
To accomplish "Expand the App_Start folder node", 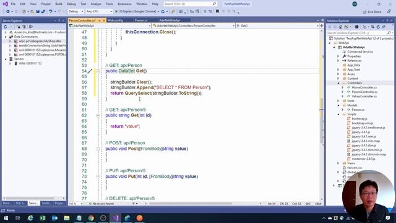I will (x=338, y=69).
